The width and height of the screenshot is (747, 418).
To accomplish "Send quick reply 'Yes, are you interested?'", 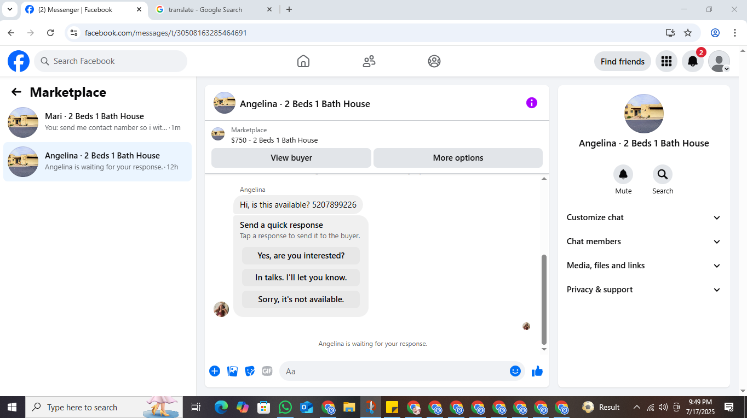I will click(x=301, y=256).
